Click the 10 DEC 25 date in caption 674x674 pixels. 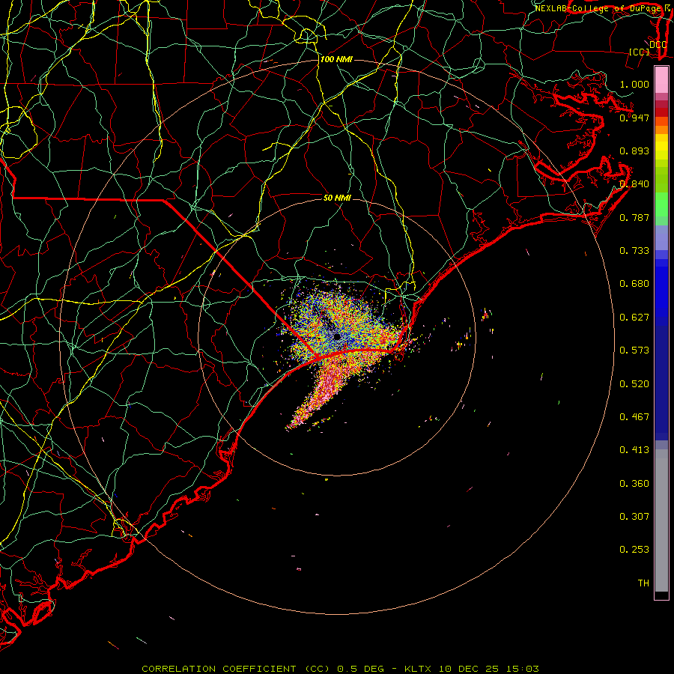point(469,669)
